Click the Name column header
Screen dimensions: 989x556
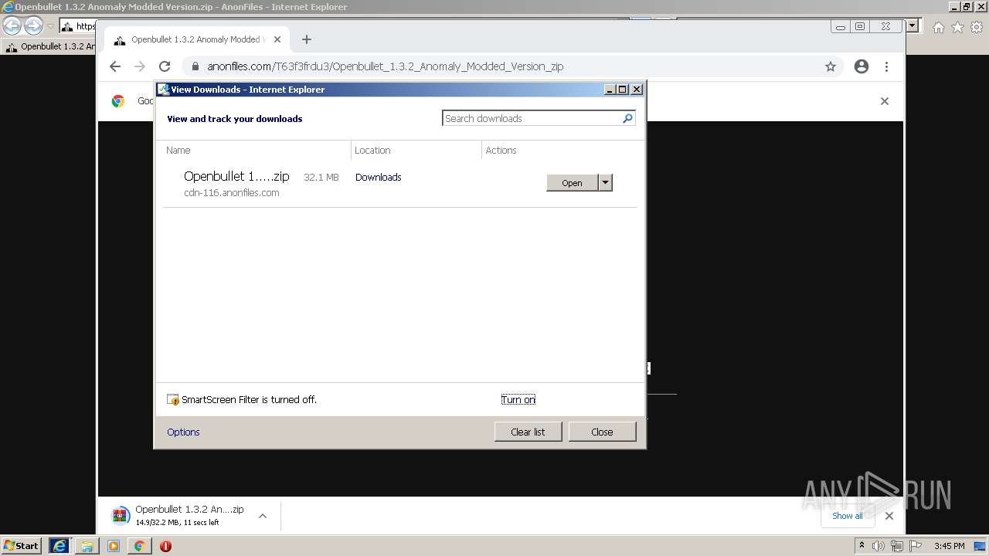pyautogui.click(x=178, y=151)
